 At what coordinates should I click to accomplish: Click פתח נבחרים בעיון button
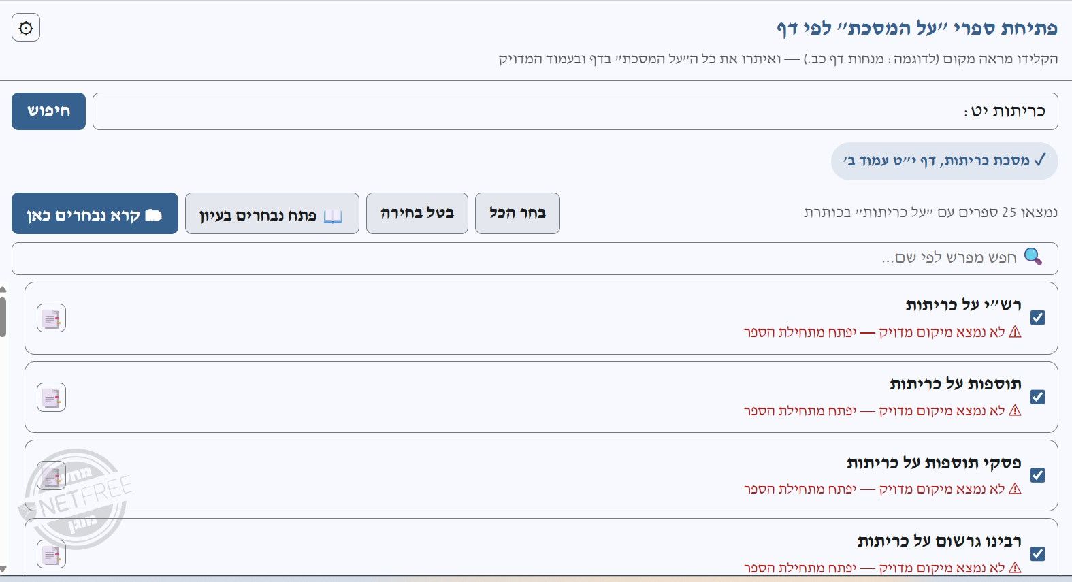pyautogui.click(x=272, y=213)
